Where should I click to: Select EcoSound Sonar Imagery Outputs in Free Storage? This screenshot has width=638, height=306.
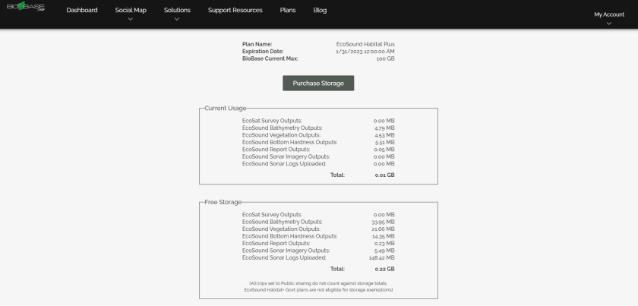[x=286, y=251]
